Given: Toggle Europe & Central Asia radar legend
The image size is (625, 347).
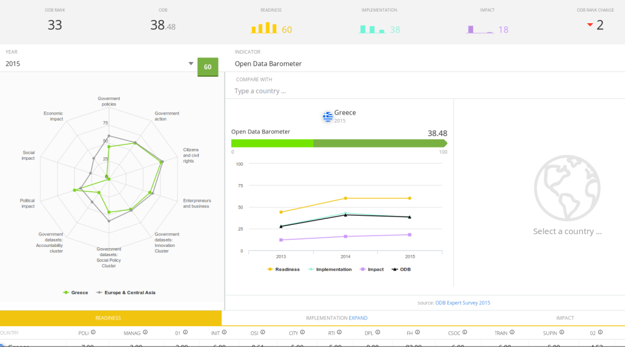Looking at the screenshot, I should (x=126, y=293).
